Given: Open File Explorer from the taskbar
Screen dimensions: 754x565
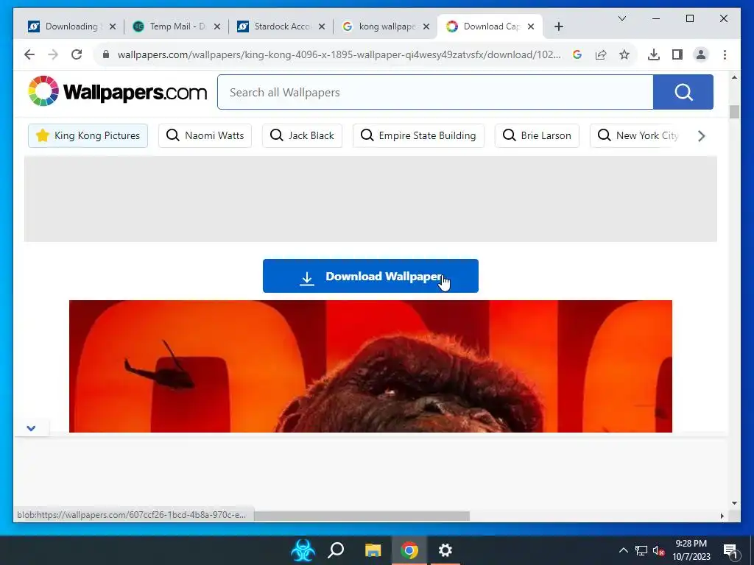Looking at the screenshot, I should click(373, 550).
